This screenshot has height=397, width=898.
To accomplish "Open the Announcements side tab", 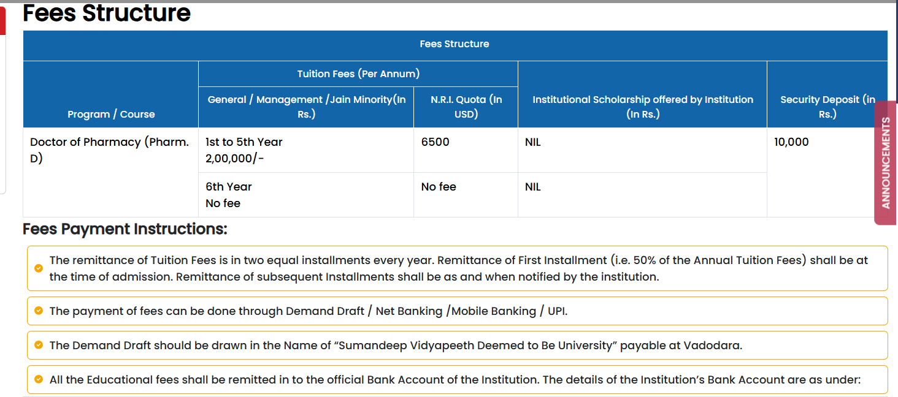I will pos(885,163).
